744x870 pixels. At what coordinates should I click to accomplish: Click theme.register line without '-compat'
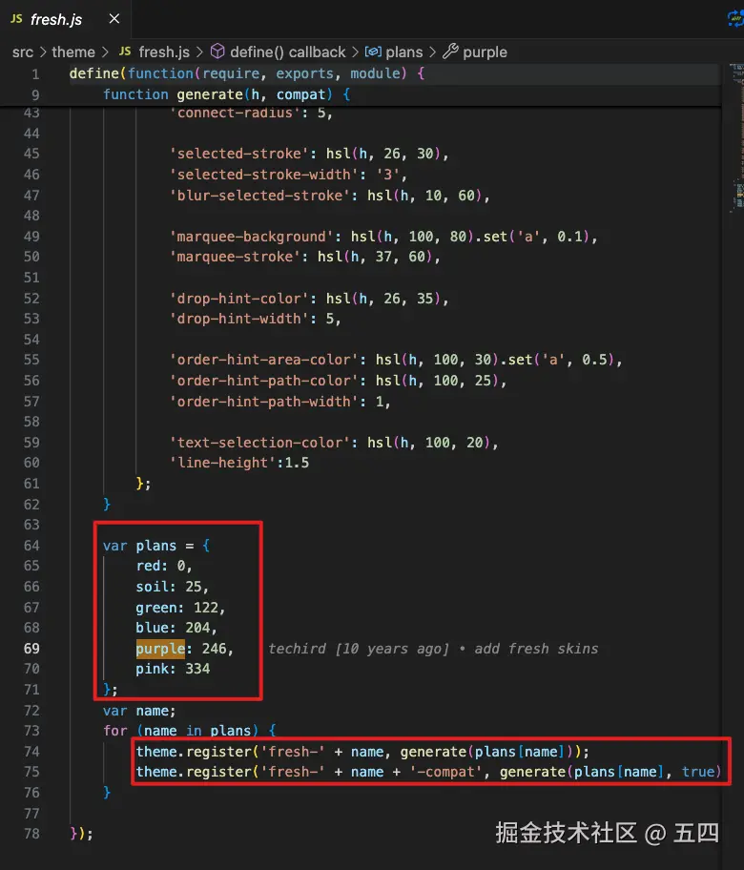[x=362, y=752]
